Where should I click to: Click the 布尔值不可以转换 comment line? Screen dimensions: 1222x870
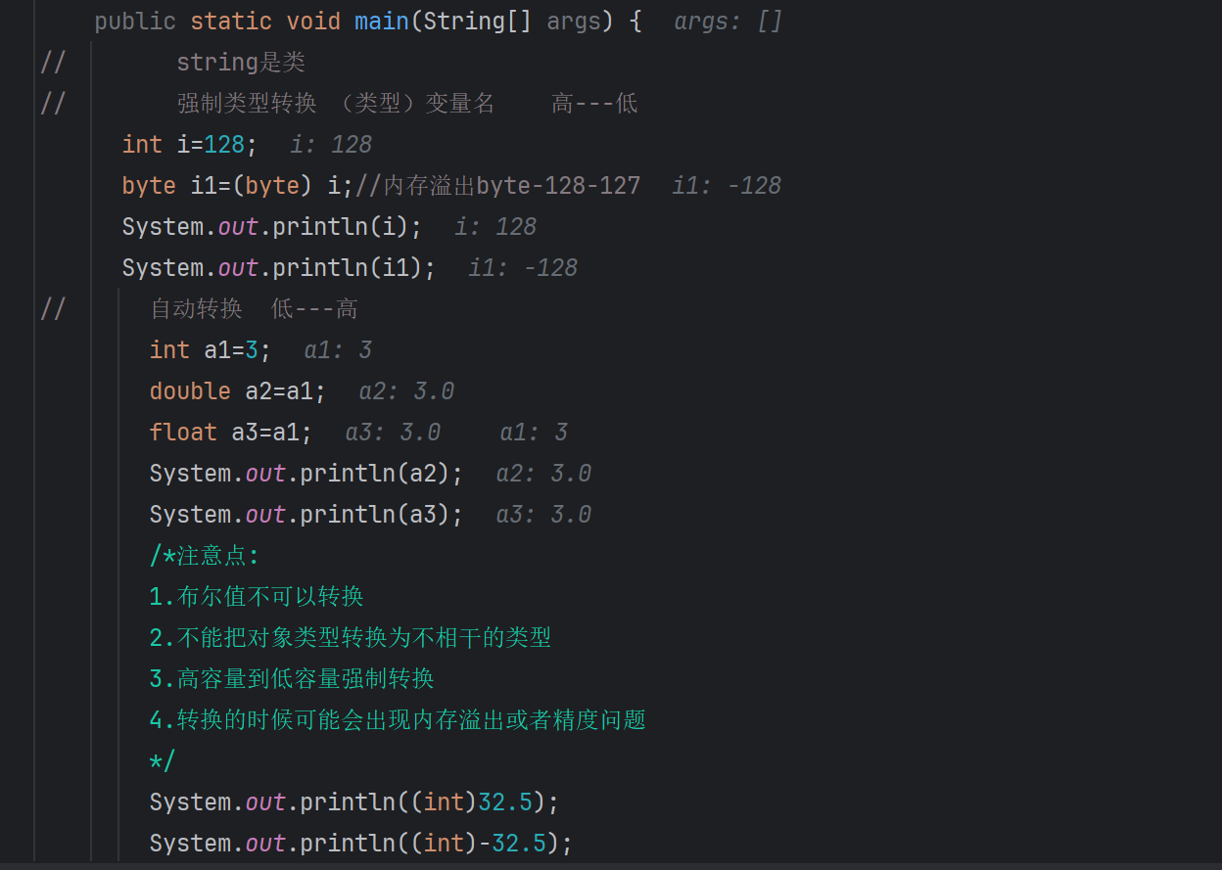tap(255, 595)
